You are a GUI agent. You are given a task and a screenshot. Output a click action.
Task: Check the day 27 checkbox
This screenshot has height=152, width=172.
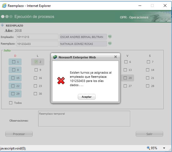click(125, 86)
